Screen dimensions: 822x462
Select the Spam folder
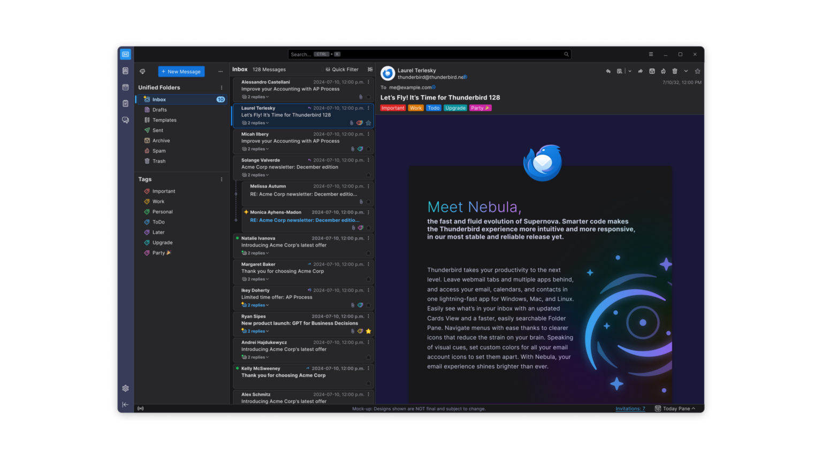pos(158,151)
